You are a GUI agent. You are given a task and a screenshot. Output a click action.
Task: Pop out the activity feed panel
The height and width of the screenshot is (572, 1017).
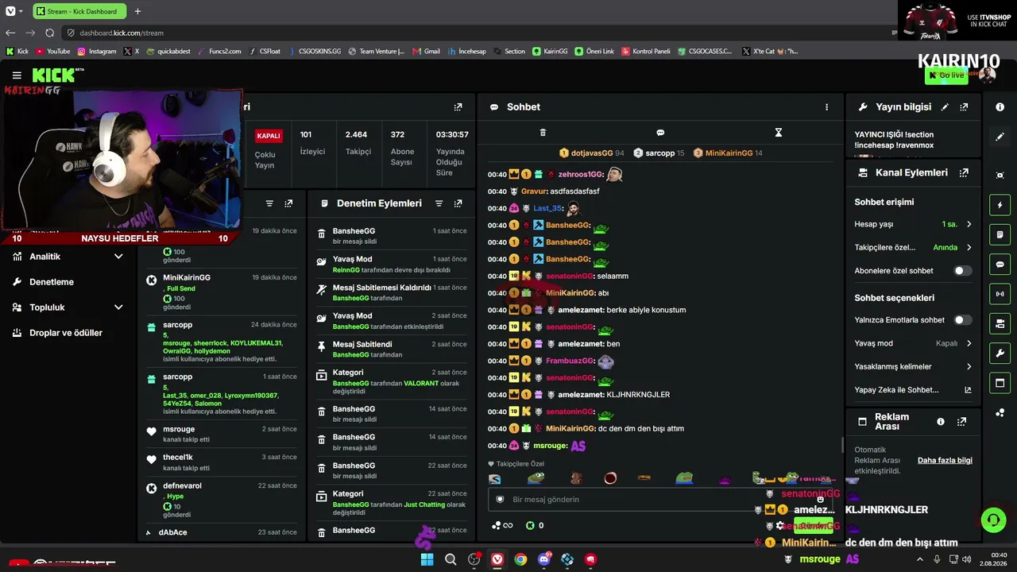click(x=288, y=203)
